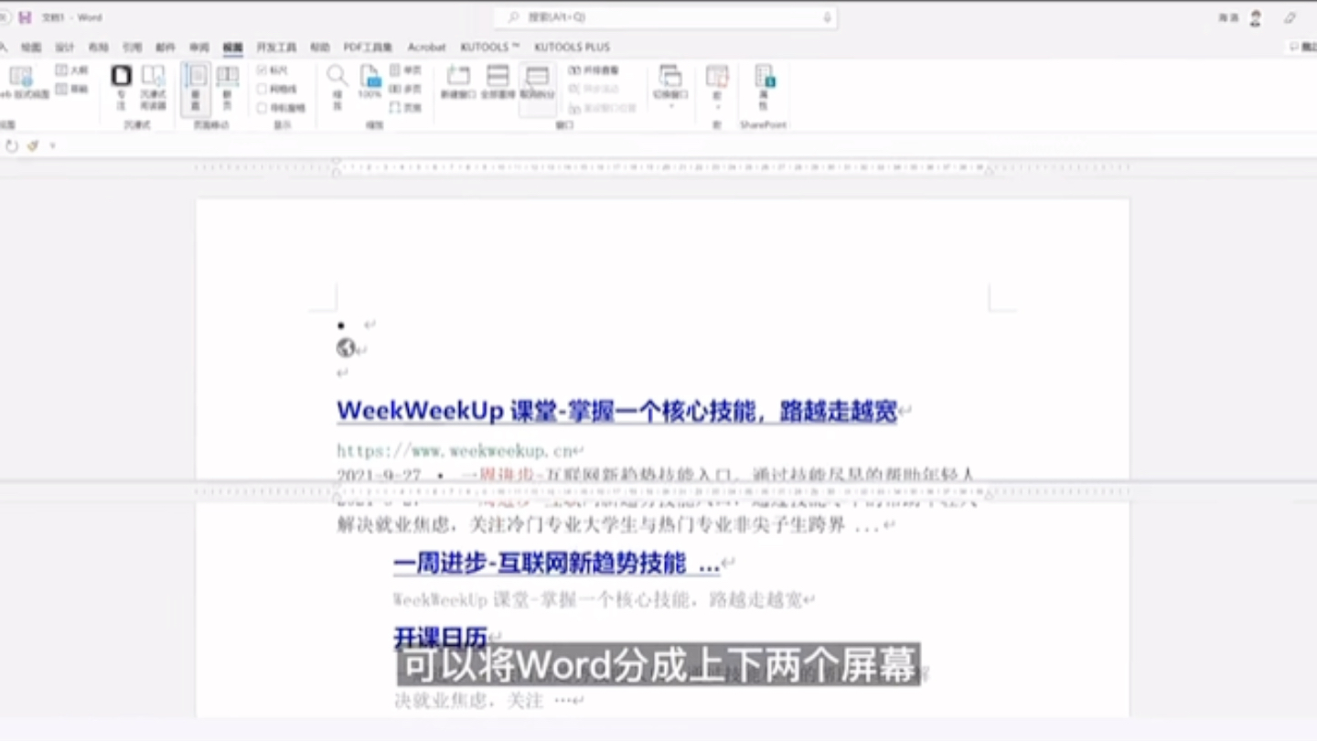
Task: Click the 批注 (Comments) button at top right
Action: (x=1303, y=47)
